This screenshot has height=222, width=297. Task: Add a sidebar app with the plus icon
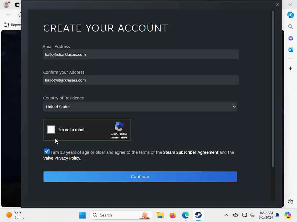pyautogui.click(x=290, y=68)
